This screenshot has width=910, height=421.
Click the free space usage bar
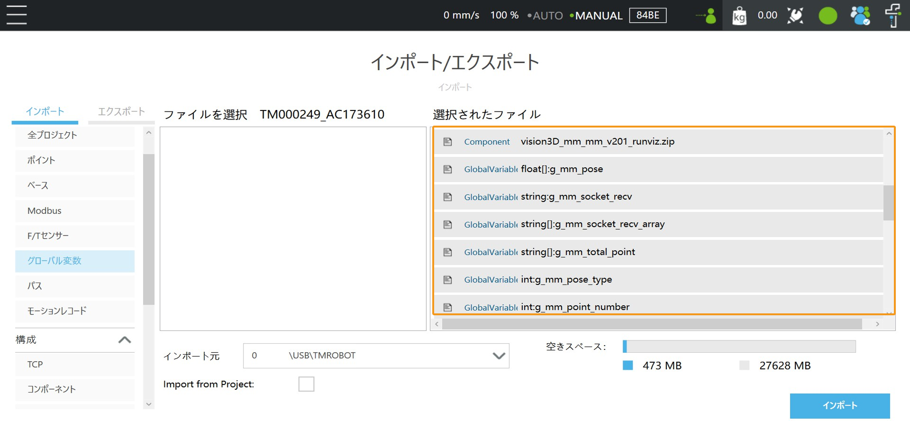[739, 347]
